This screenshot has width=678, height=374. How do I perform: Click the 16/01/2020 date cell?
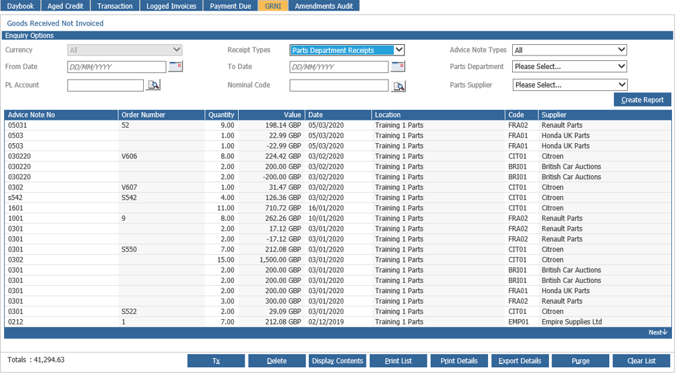tap(338, 208)
